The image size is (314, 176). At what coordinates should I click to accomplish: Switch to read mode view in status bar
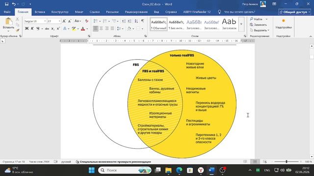coord(245,162)
